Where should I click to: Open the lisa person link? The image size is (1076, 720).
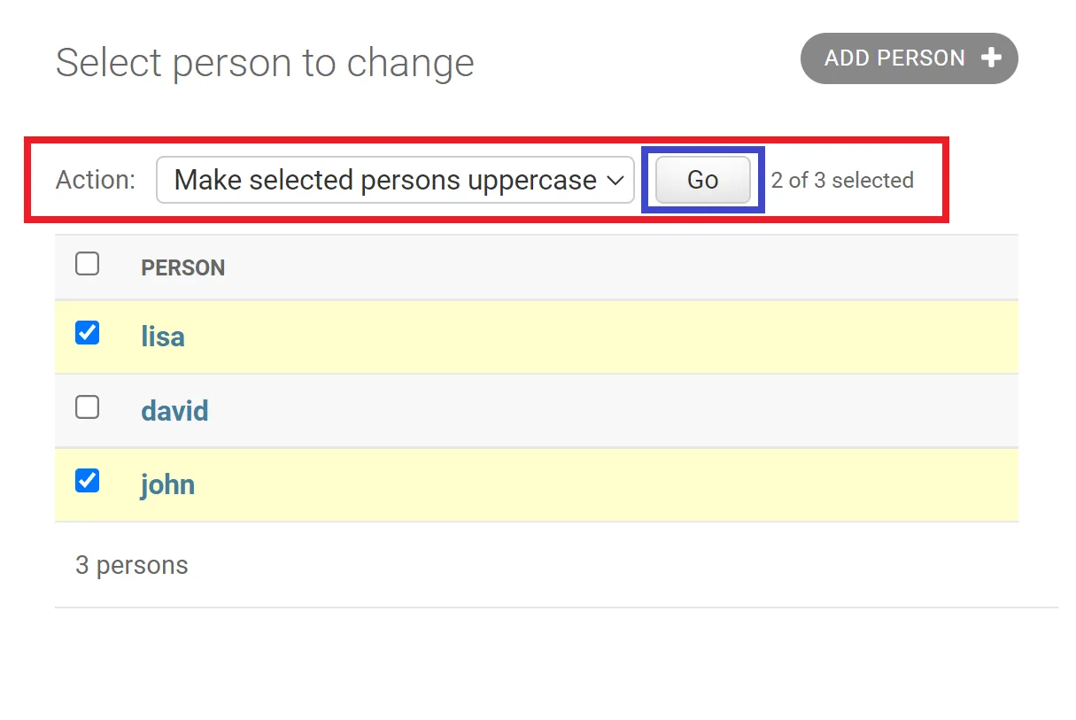pos(163,337)
